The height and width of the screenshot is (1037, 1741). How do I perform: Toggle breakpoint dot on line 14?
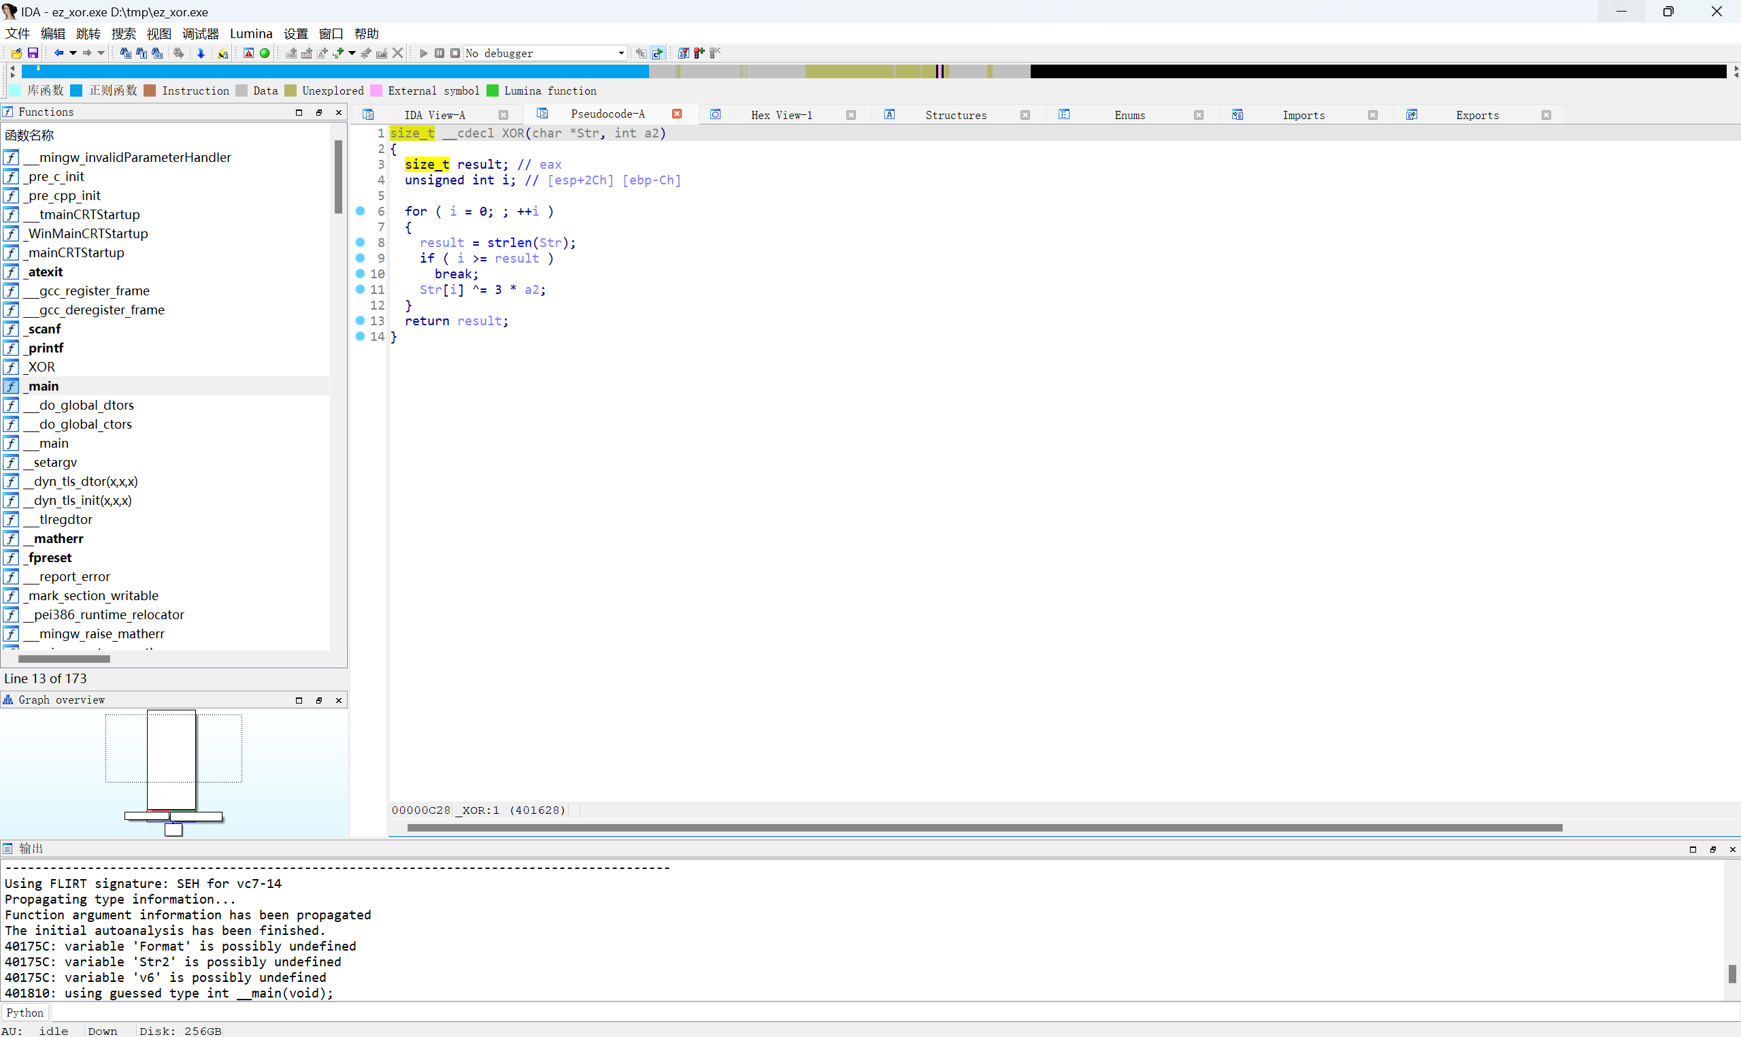(361, 336)
